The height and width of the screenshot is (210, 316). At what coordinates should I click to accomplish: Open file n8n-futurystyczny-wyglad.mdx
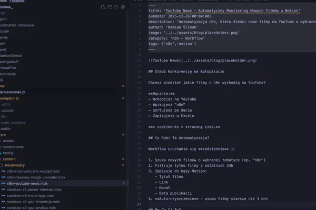pos(34,171)
